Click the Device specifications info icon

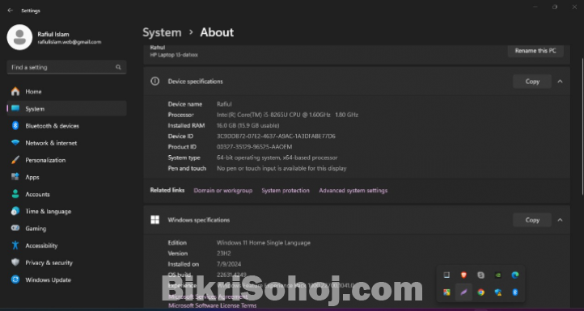tap(155, 81)
